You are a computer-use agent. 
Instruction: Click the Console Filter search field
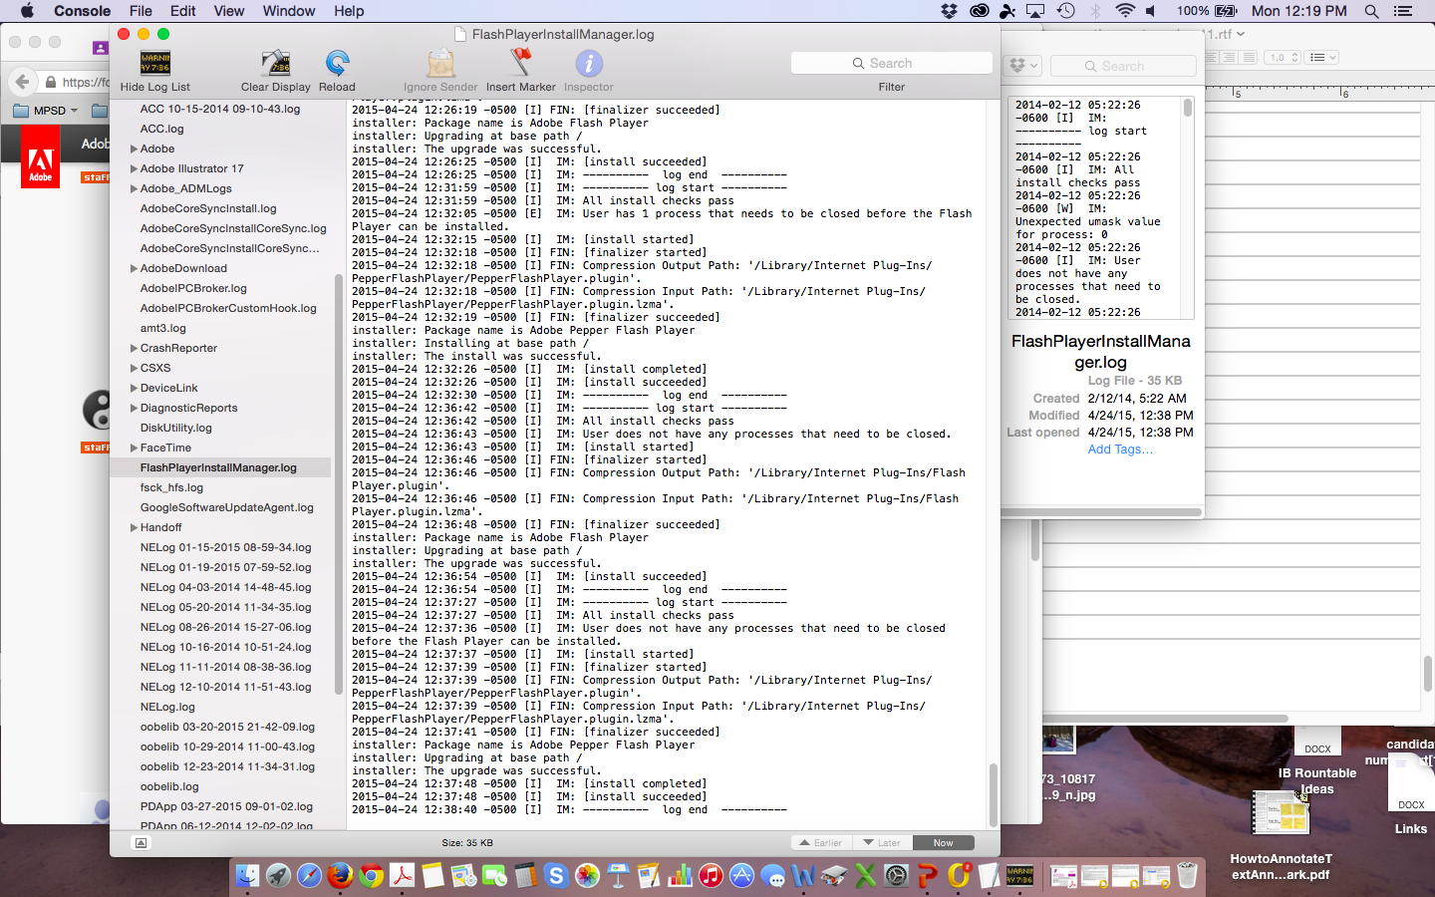tap(892, 63)
